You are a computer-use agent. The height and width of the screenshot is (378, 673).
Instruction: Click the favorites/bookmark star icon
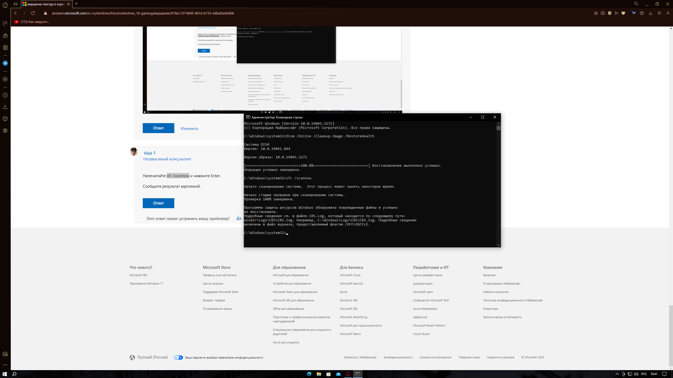(623, 13)
